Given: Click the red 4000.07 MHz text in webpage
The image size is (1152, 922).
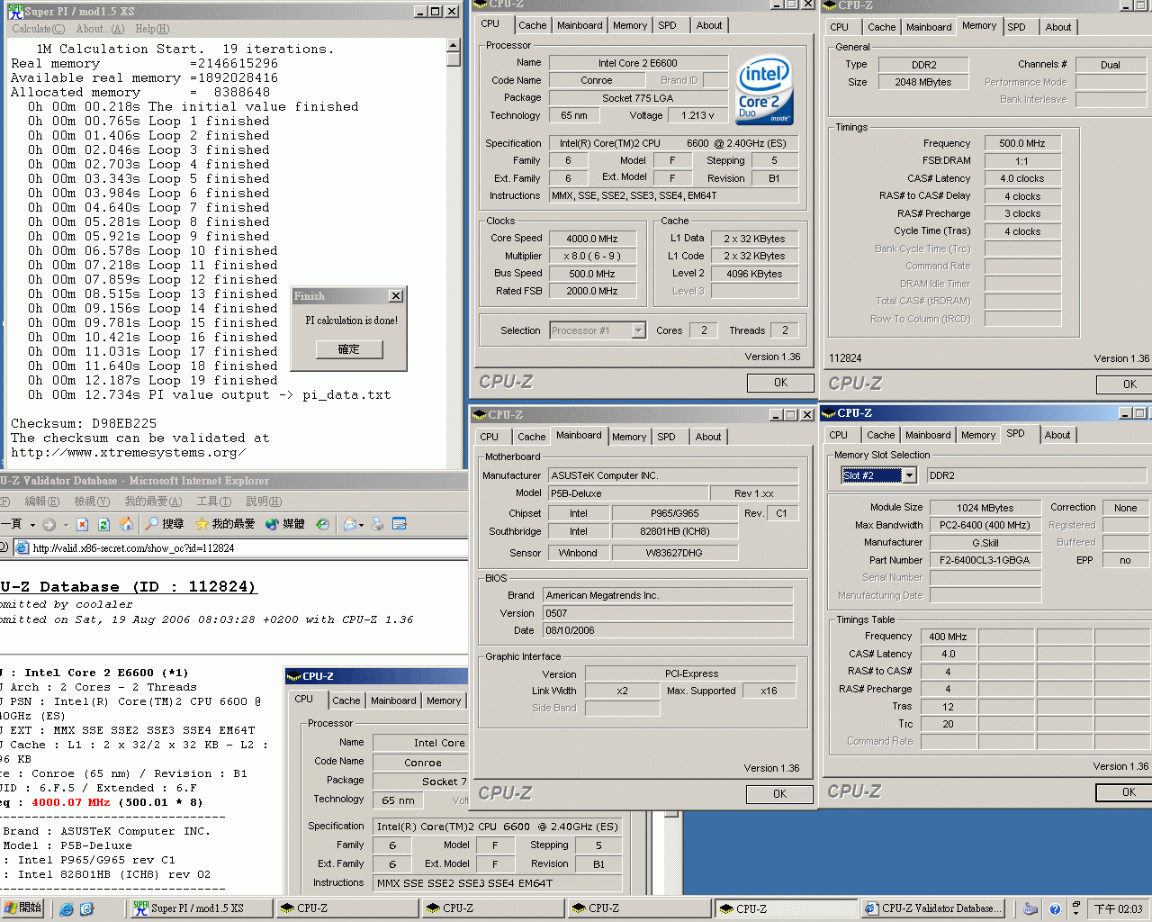Looking at the screenshot, I should tap(70, 802).
